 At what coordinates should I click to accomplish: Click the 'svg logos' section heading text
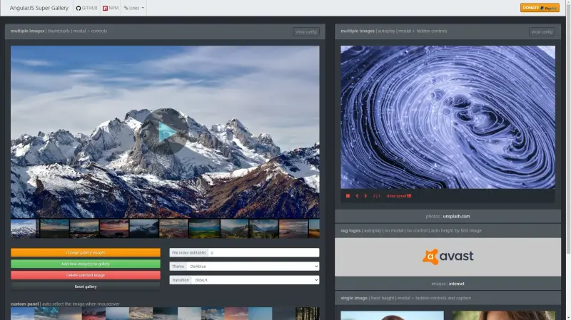[x=350, y=230]
